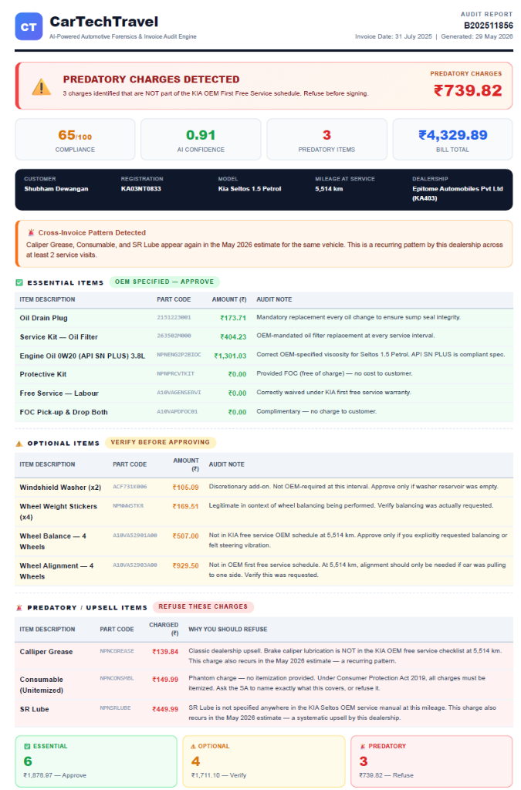Click charged amount ₹449.99 for SR Lube
The image size is (521, 790).
click(165, 710)
